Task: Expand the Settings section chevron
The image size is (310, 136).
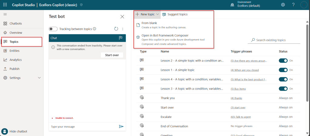Action: point(39,78)
